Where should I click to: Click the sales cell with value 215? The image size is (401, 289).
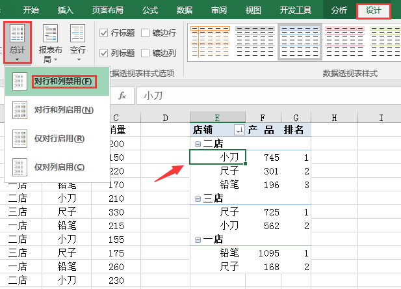coord(116,226)
